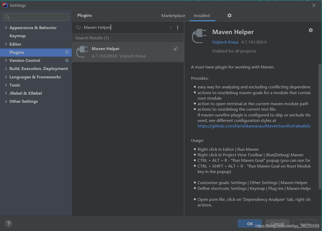Screen dimensions: 322x231
Task: Expand Languages & Frameworks node
Action: (6, 77)
